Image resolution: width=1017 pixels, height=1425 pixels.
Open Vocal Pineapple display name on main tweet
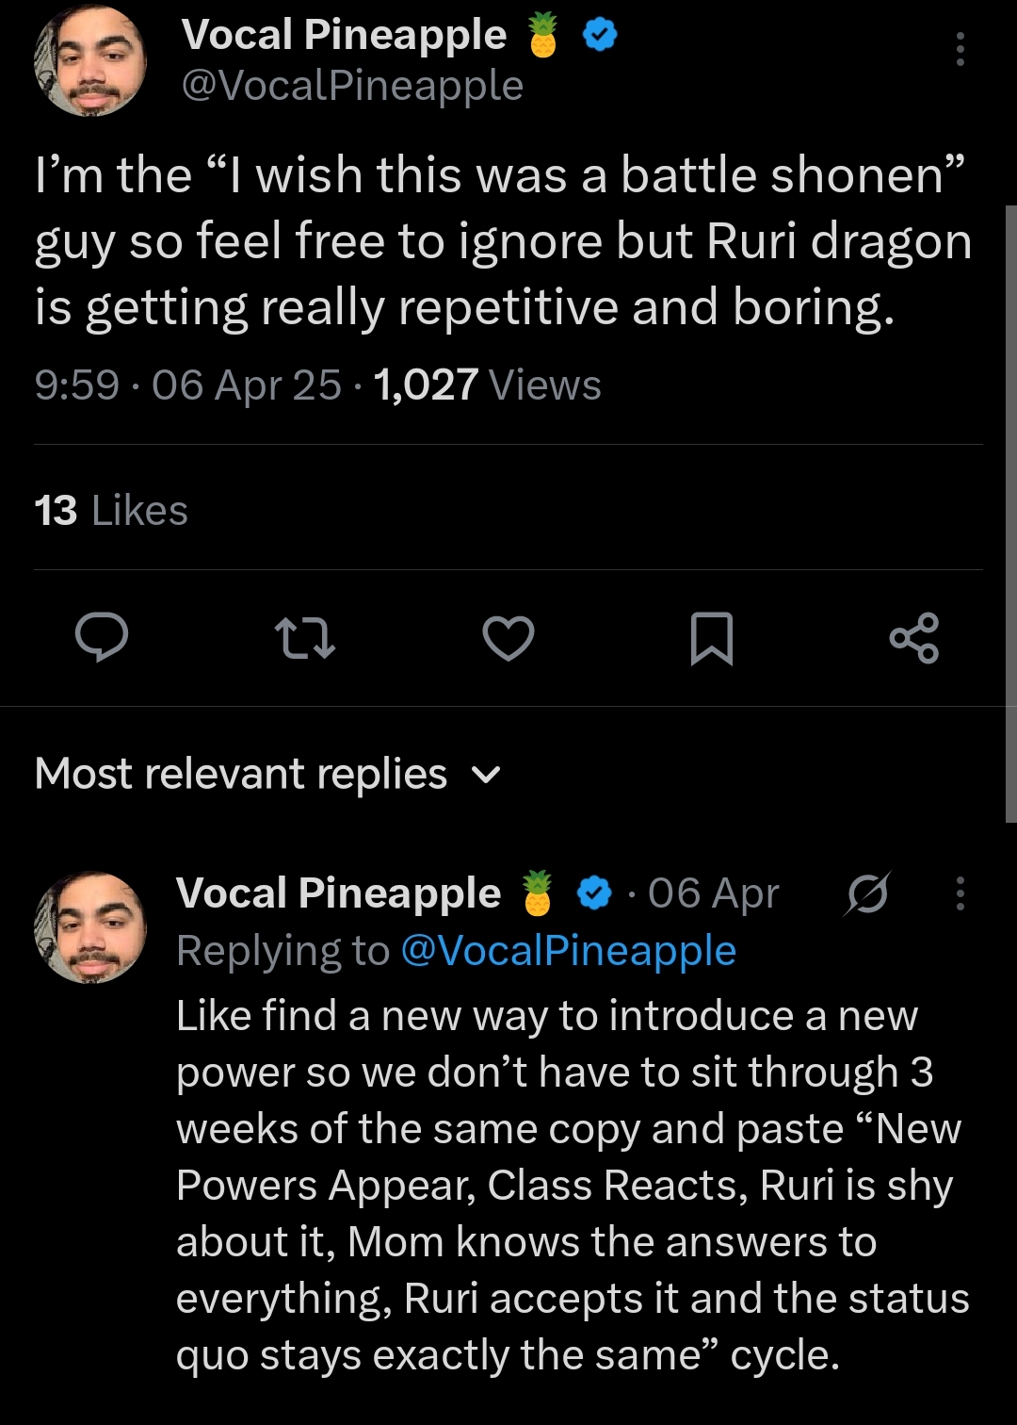click(x=344, y=36)
